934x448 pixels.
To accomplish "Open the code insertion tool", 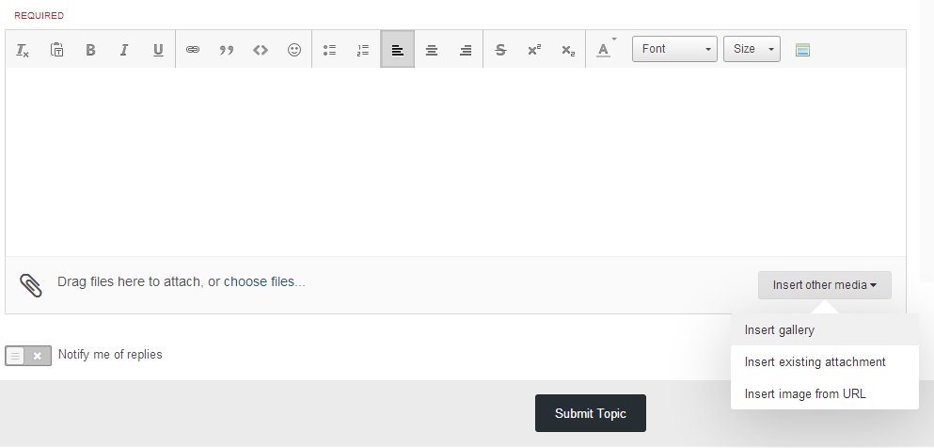I will point(261,50).
